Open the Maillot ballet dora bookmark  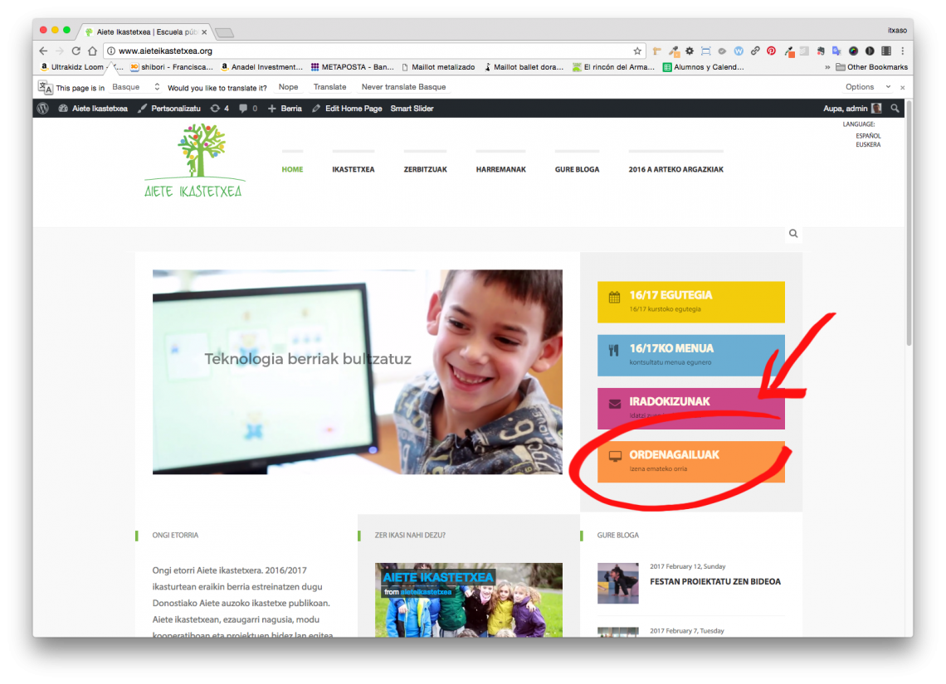tap(523, 67)
